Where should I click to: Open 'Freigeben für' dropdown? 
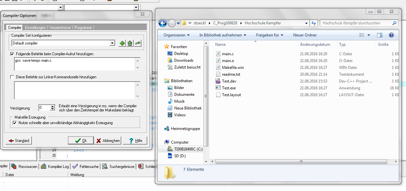pos(269,35)
